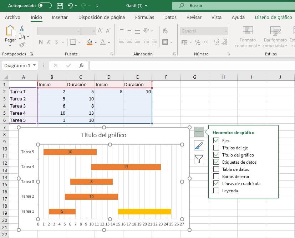Check the Leyenda checkbox
Viewport: 295px width, 238px height.
click(x=216, y=190)
